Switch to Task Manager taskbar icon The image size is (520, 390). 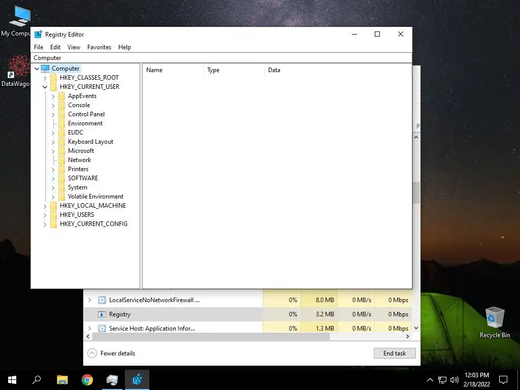point(112,380)
